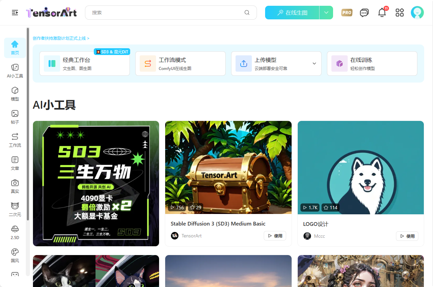Focus the 搜索 search input field
Screen dimensions: 433x287
tap(167, 13)
